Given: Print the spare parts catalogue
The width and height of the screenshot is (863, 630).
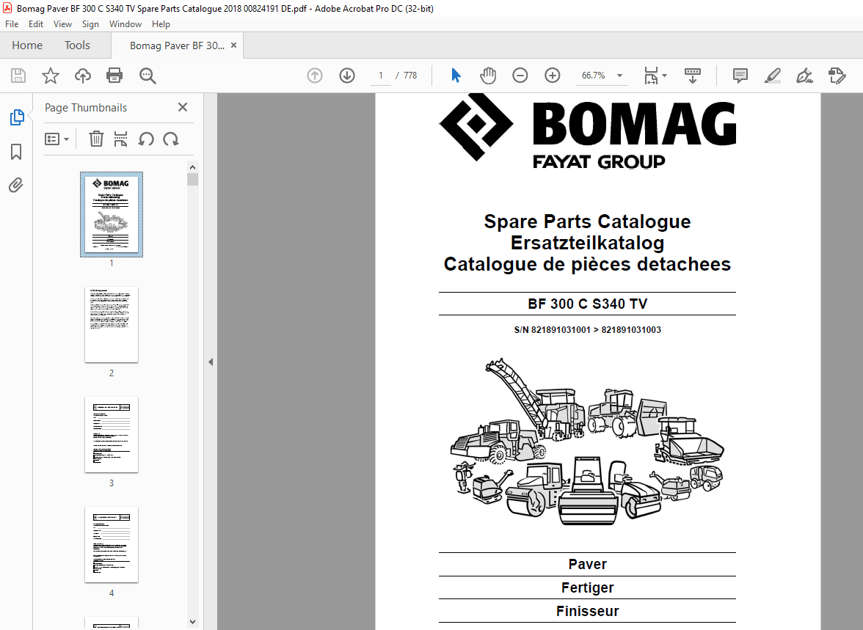Looking at the screenshot, I should coord(114,75).
